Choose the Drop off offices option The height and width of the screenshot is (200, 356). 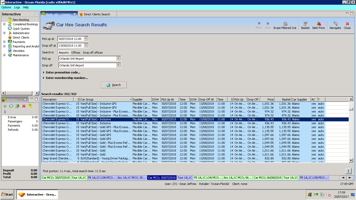coord(93,53)
